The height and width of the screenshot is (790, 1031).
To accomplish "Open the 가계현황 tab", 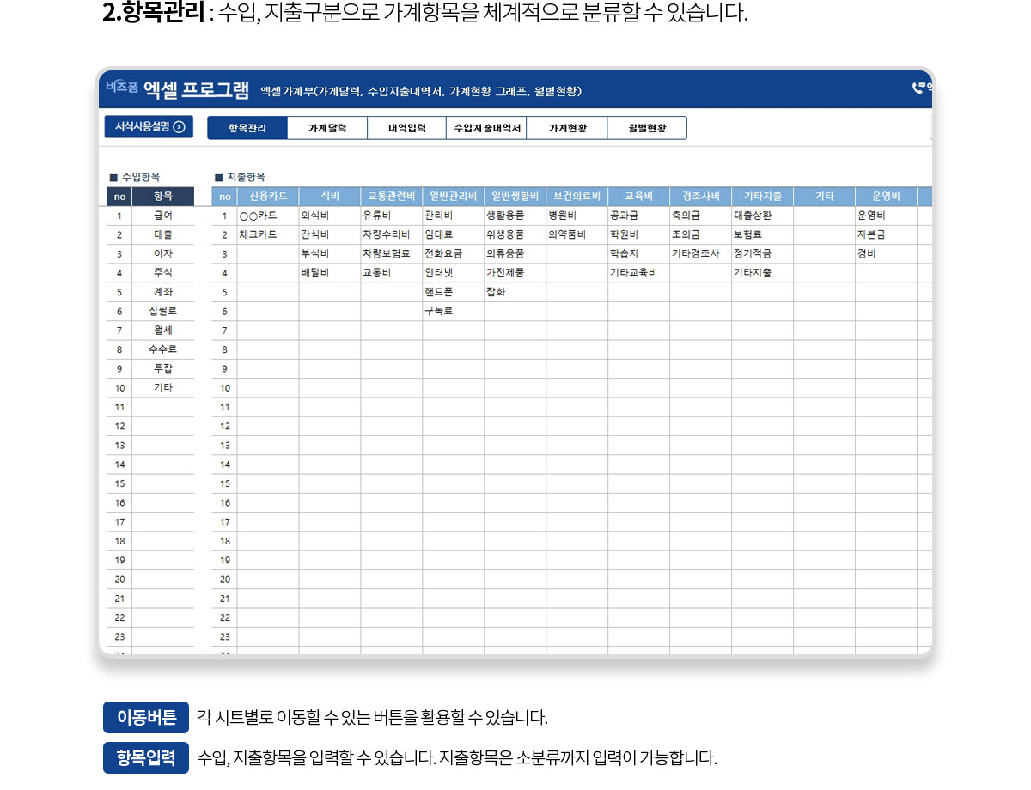I will [x=567, y=128].
